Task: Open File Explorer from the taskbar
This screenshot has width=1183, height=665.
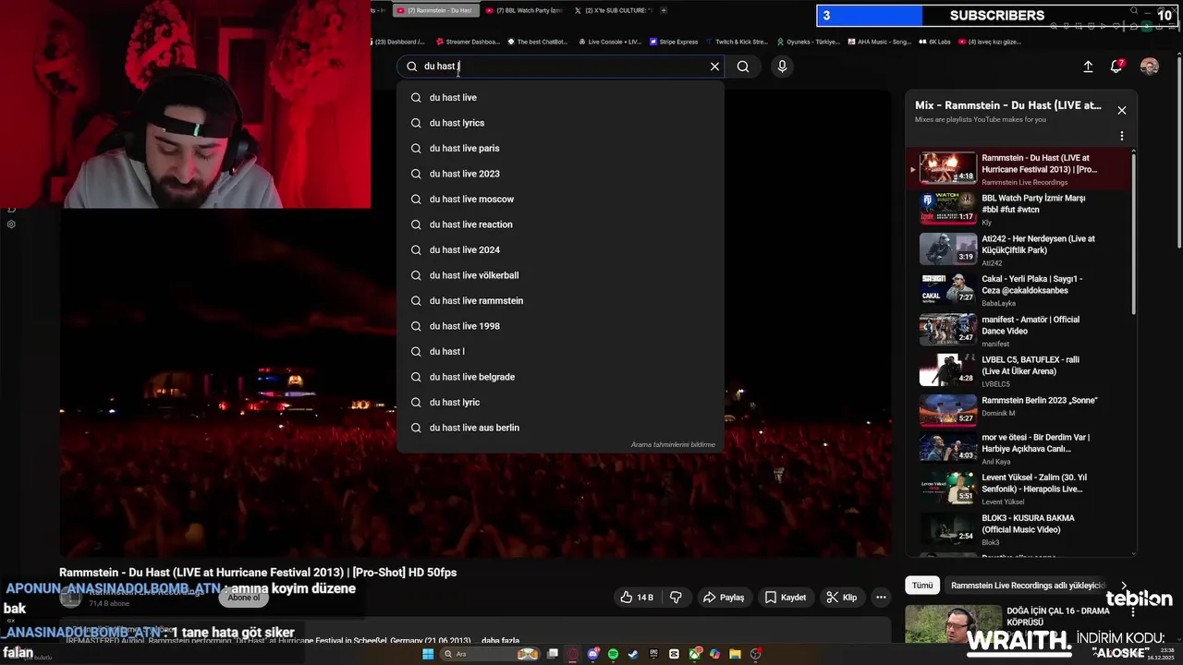Action: point(735,654)
